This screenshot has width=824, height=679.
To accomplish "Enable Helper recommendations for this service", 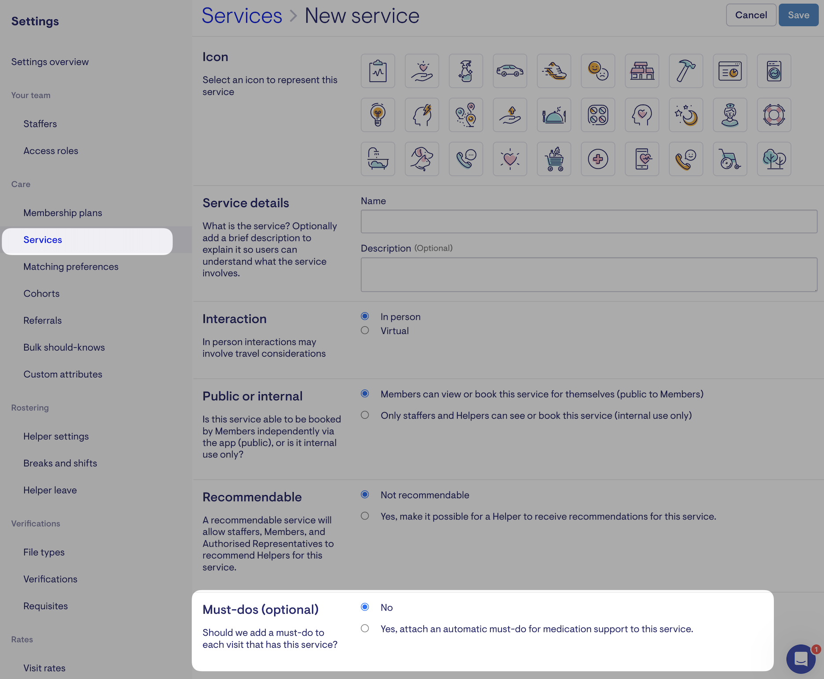I will (365, 516).
